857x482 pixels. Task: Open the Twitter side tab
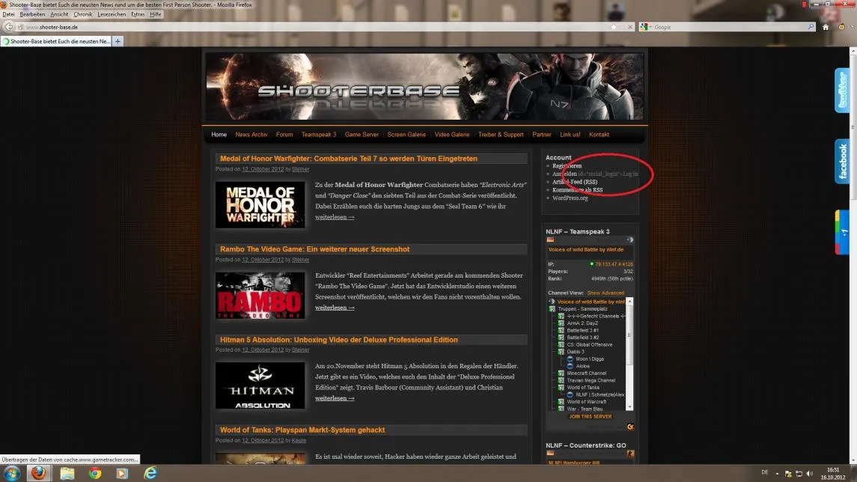pos(842,90)
